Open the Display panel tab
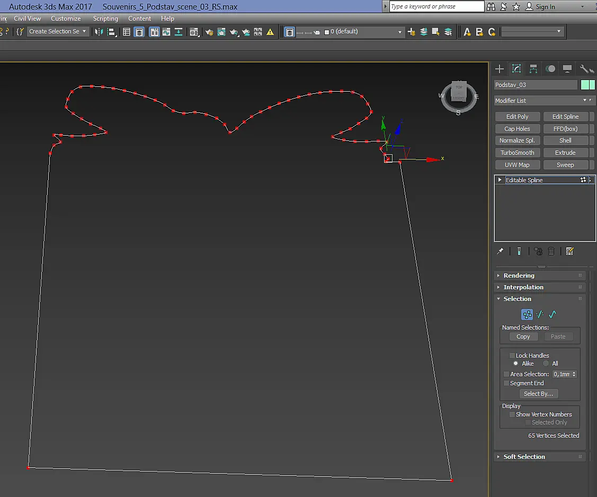Screen dimensions: 597x497 (567, 69)
